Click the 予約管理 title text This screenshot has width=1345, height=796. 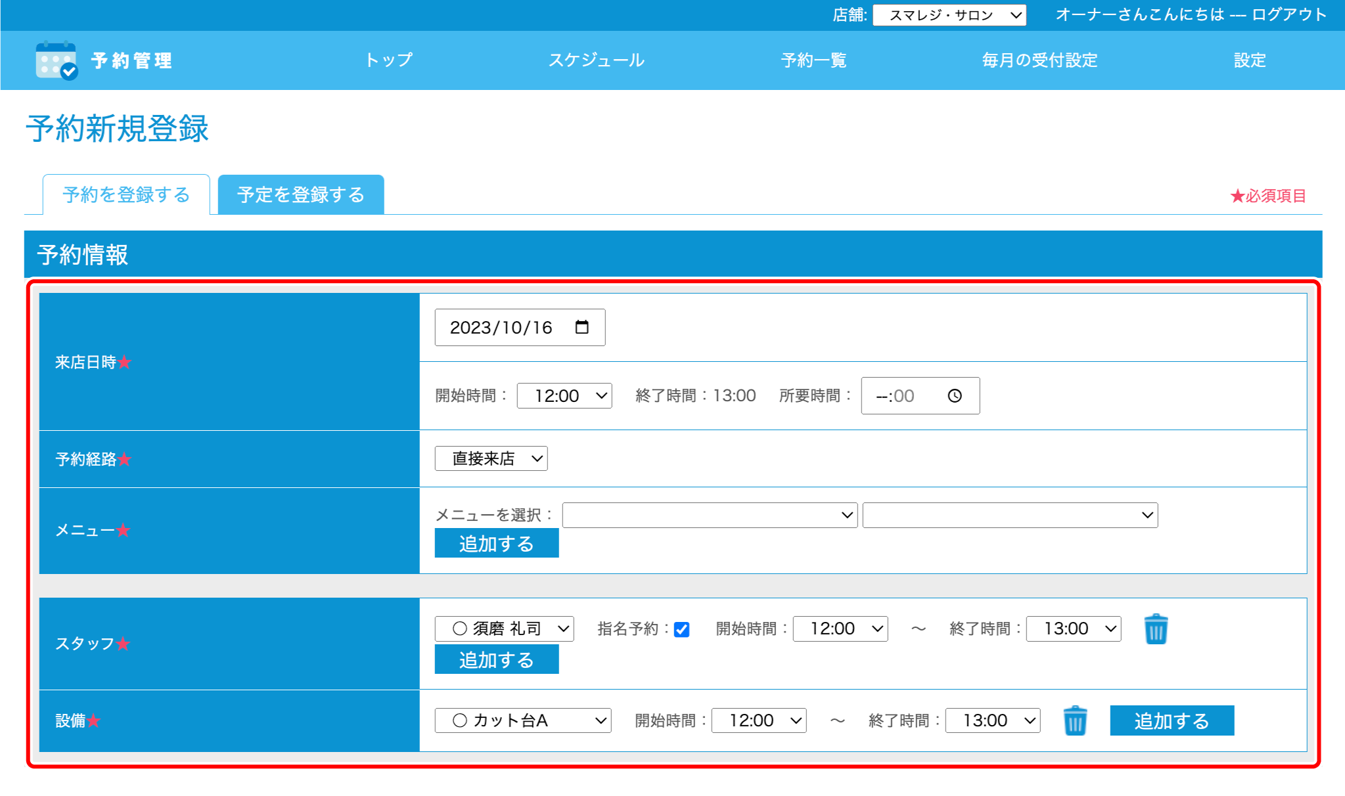coord(131,61)
